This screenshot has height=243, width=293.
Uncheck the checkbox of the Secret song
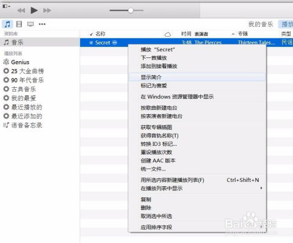(91, 43)
